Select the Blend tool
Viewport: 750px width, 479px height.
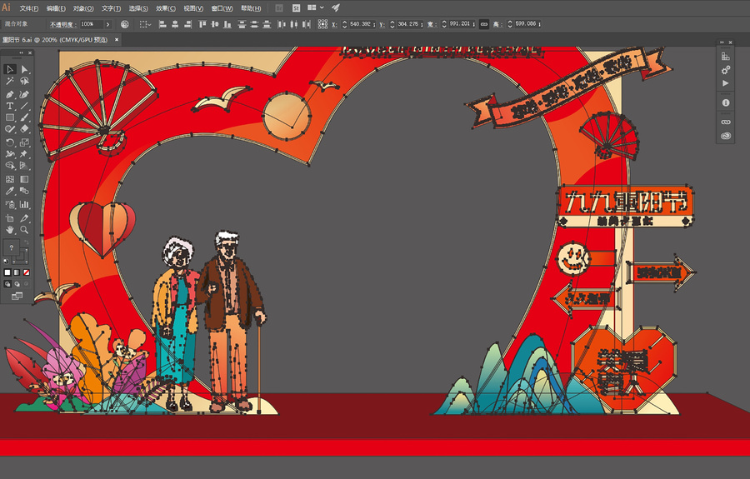pyautogui.click(x=24, y=191)
